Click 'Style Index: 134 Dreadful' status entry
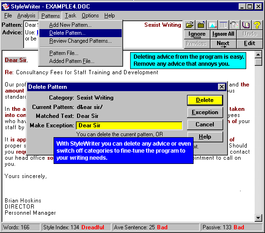Viewport: 265px width, 233px height. (x=77, y=227)
